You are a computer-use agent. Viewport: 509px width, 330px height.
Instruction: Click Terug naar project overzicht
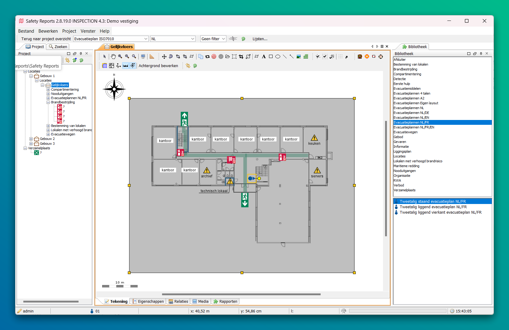pos(46,39)
